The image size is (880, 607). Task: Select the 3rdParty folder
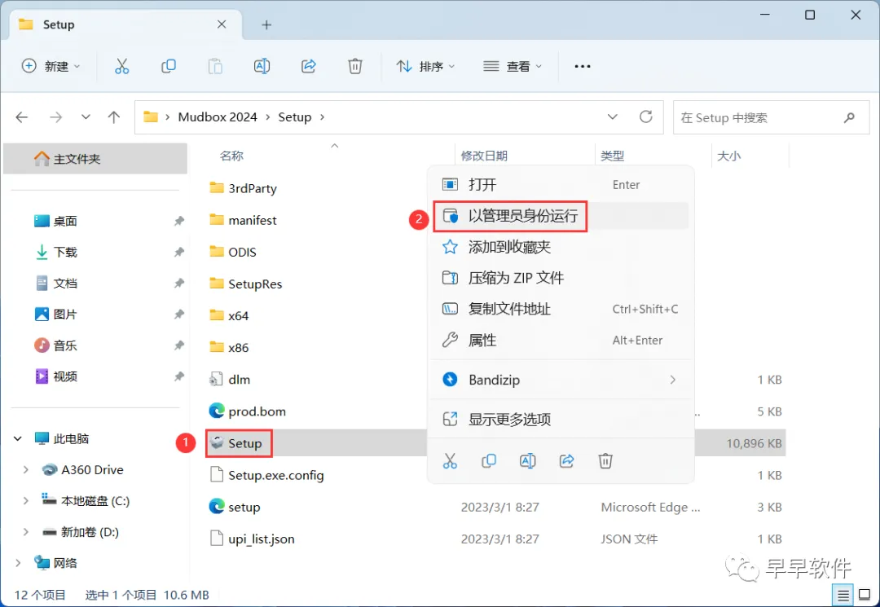point(252,188)
